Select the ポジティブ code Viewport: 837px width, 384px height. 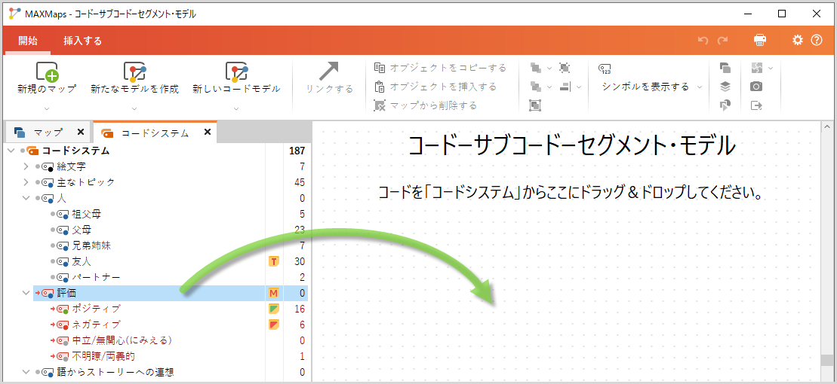(x=96, y=309)
